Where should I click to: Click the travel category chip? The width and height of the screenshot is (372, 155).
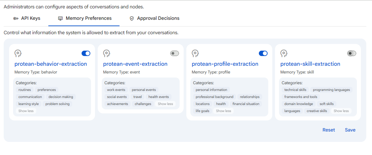point(137,97)
